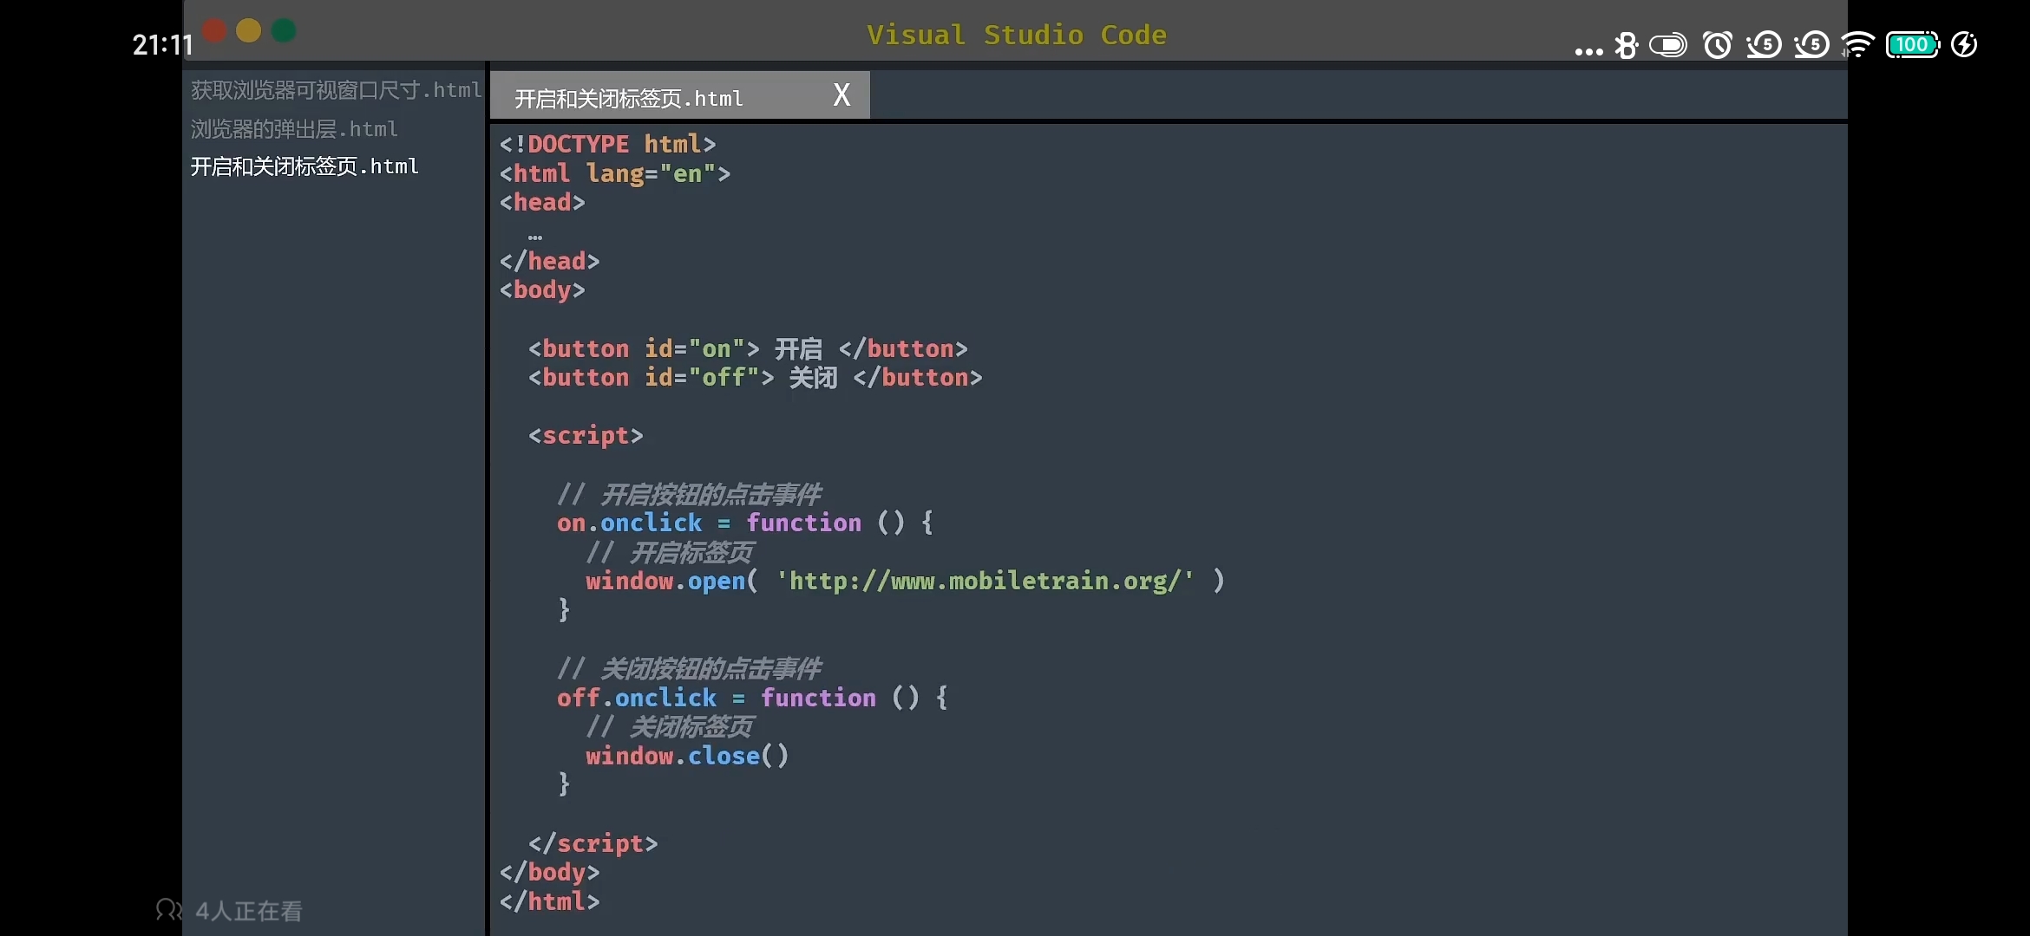Expand the collapsed head section ellipsis
This screenshot has height=936, width=2030.
[535, 236]
